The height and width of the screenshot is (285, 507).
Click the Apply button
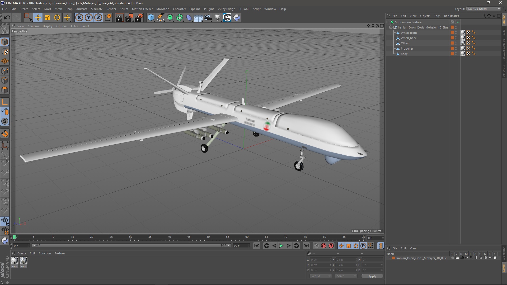(x=372, y=276)
